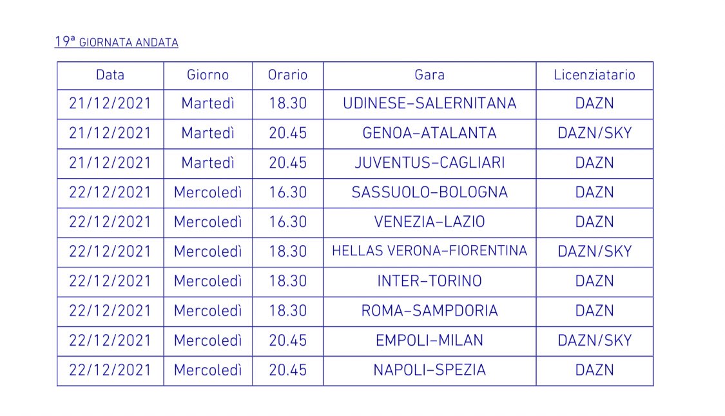Select the HELLAS VERONA–FIORENTINA match
Viewport: 725px width, 416px height.
click(x=429, y=251)
